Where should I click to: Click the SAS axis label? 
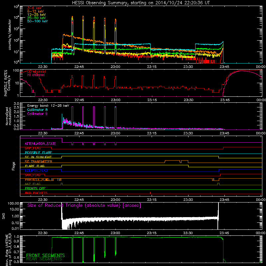point(4,216)
